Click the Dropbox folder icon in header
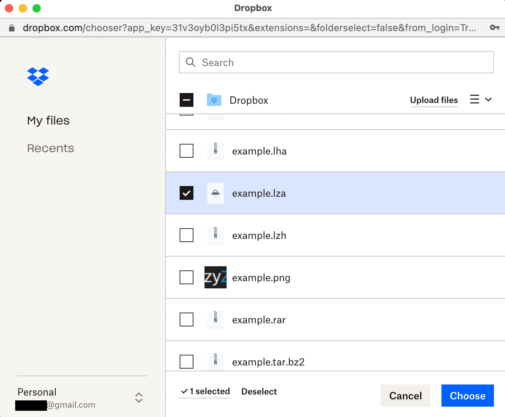The width and height of the screenshot is (505, 417). (x=214, y=100)
